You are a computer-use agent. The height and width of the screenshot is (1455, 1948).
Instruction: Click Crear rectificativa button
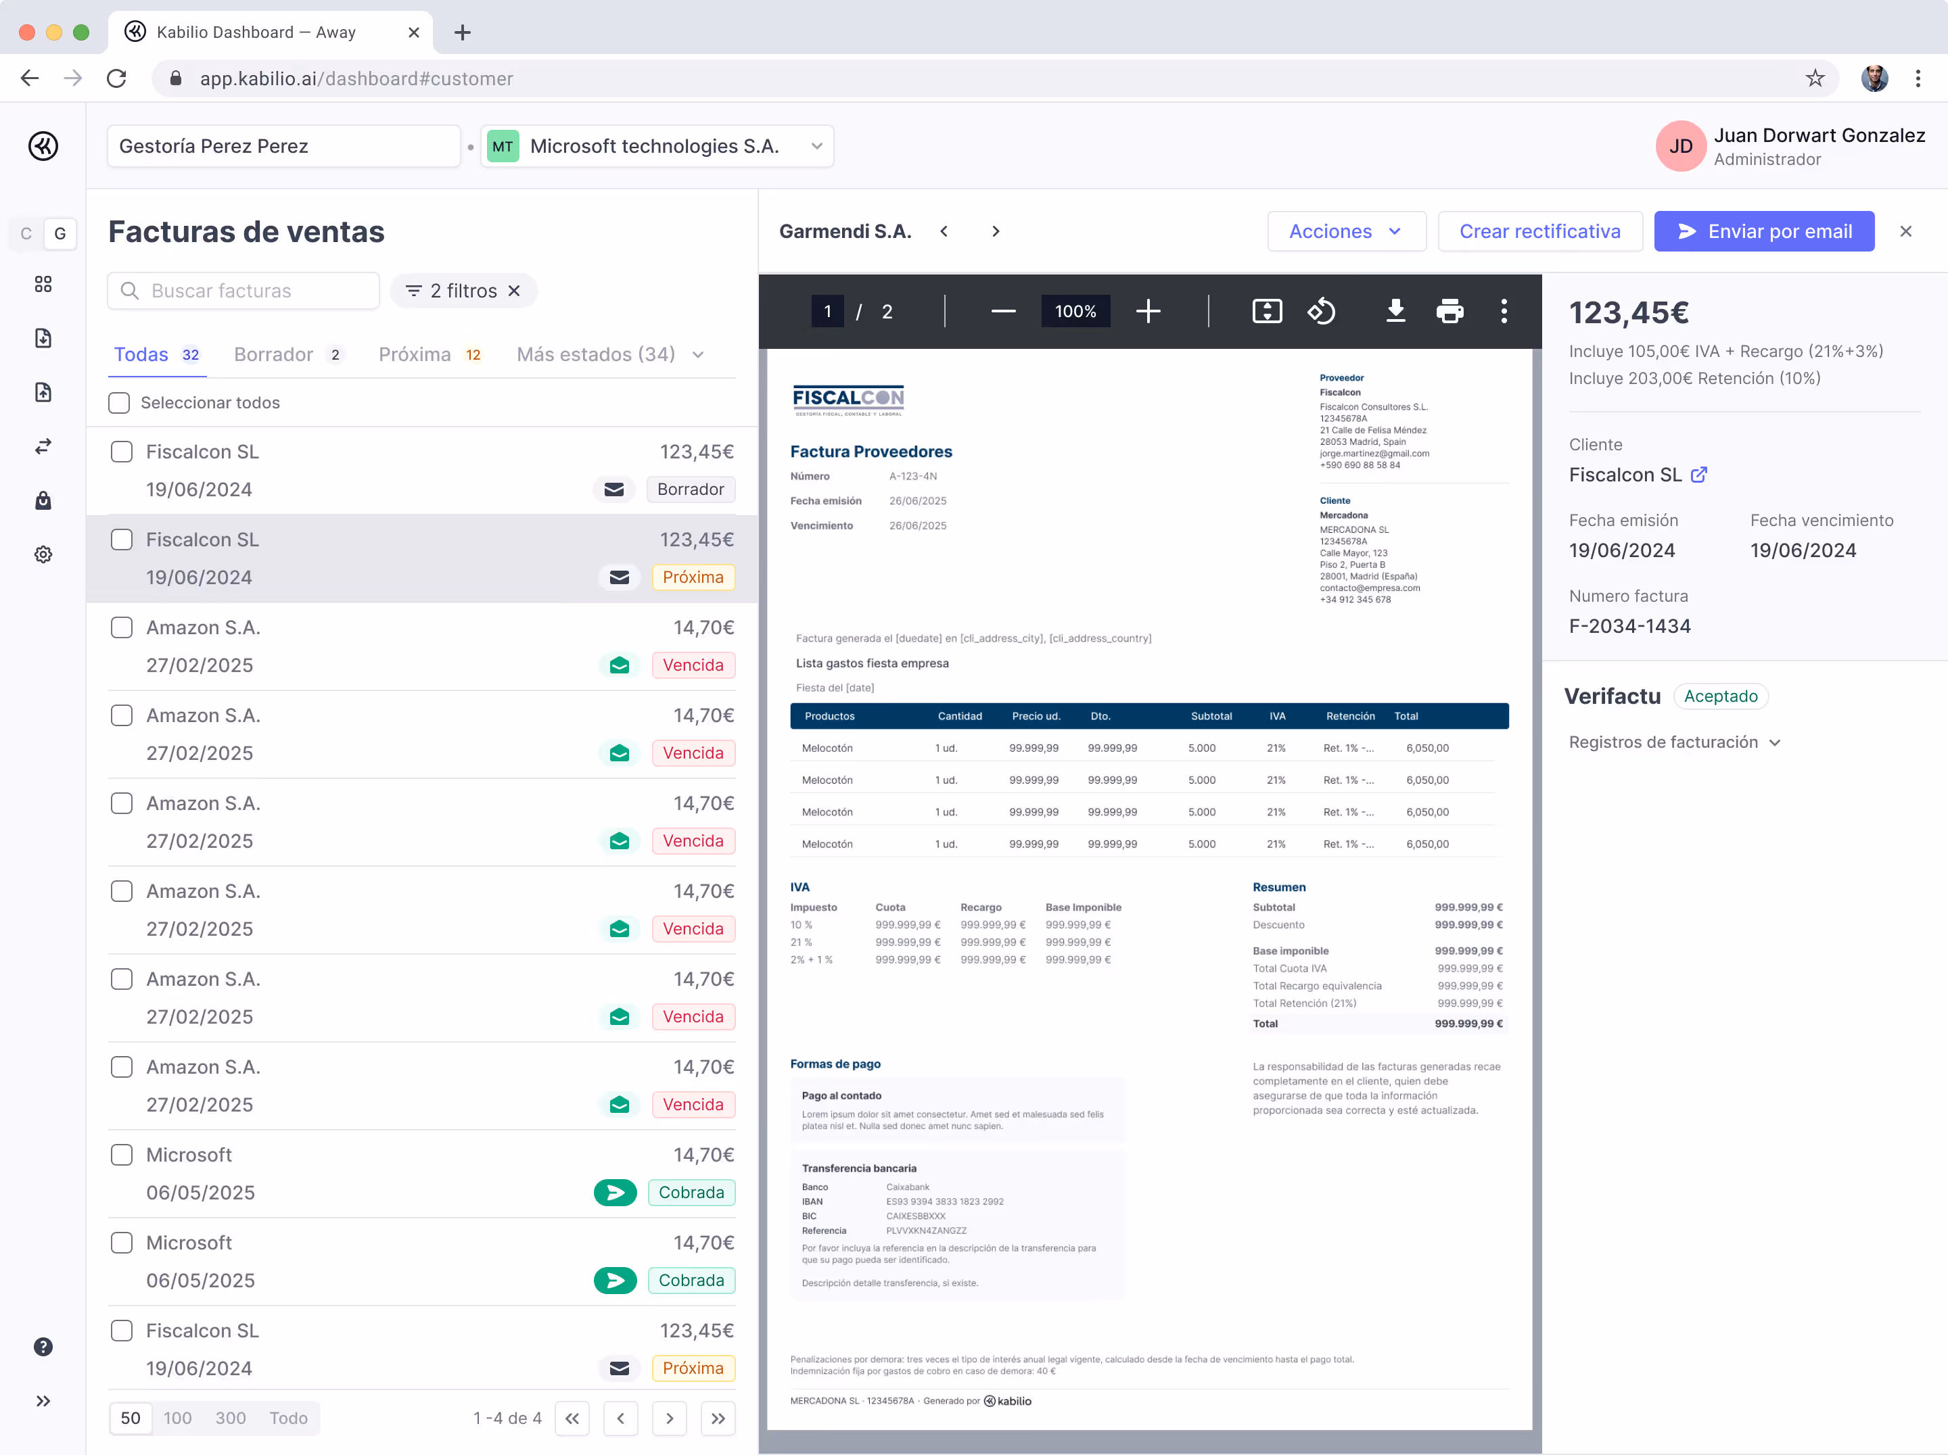[x=1539, y=231]
